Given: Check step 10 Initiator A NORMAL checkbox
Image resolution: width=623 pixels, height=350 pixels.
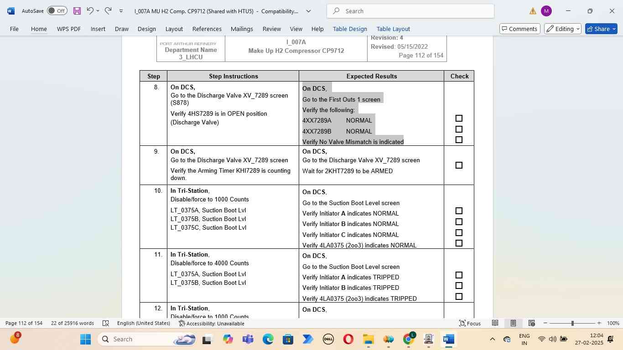Looking at the screenshot, I should 459,211.
